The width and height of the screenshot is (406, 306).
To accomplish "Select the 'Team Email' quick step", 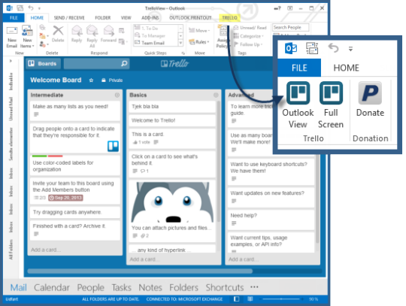I will (x=156, y=43).
